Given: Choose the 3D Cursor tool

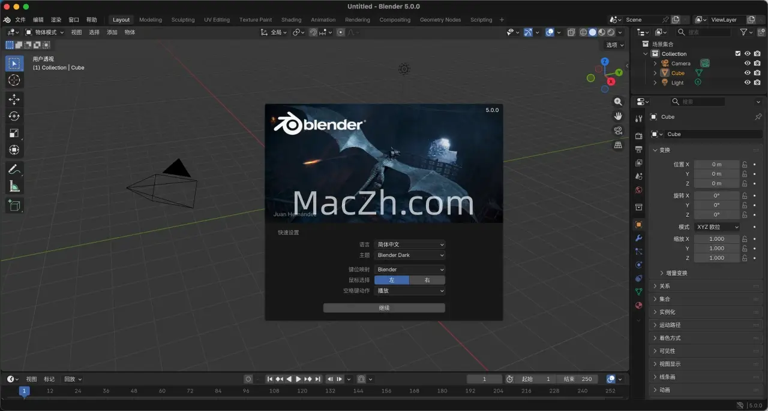Looking at the screenshot, I should 14,80.
